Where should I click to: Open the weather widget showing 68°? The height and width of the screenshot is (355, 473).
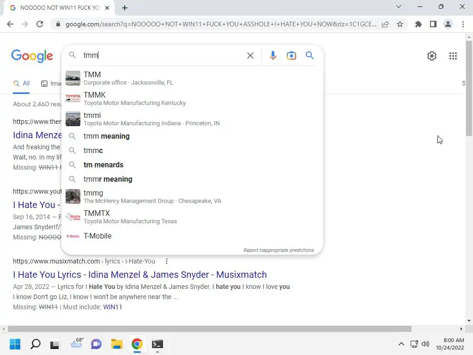pos(77,343)
